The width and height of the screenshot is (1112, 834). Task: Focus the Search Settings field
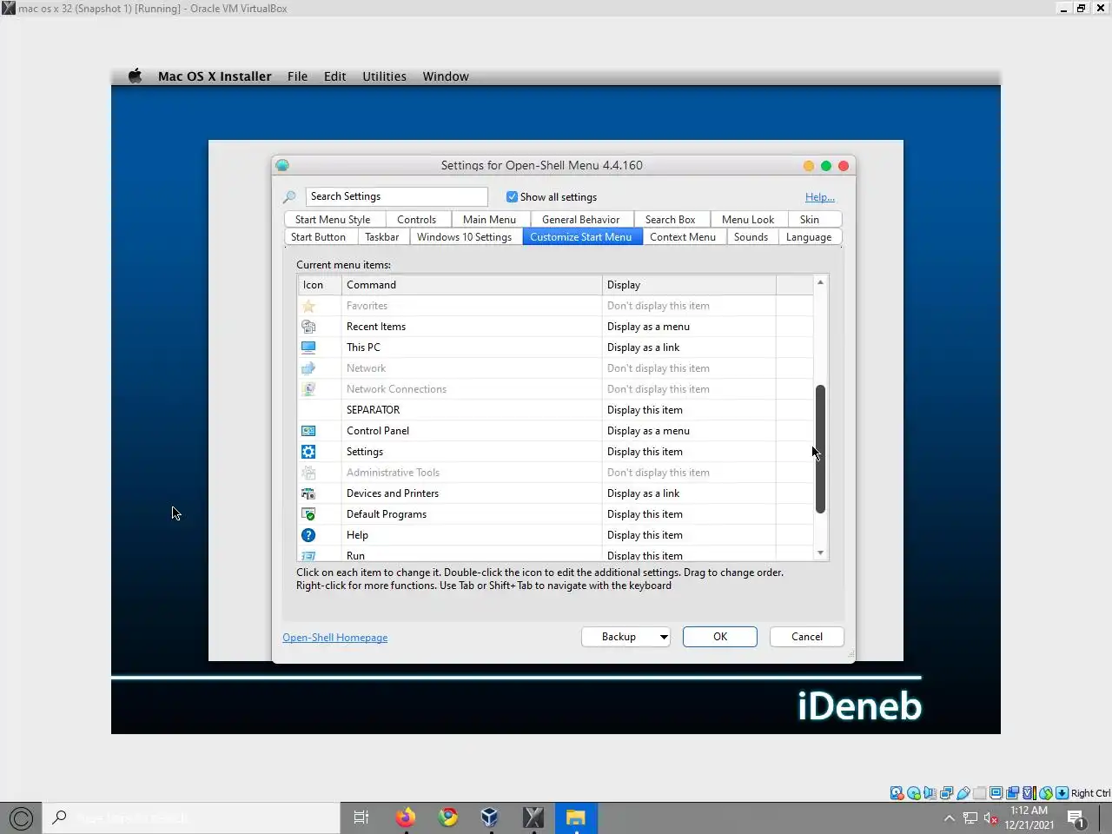point(396,196)
